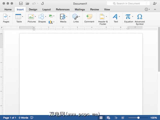Image resolution: width=160 pixels, height=120 pixels.
Task: Switch to Print Layout view
Action: (101, 118)
